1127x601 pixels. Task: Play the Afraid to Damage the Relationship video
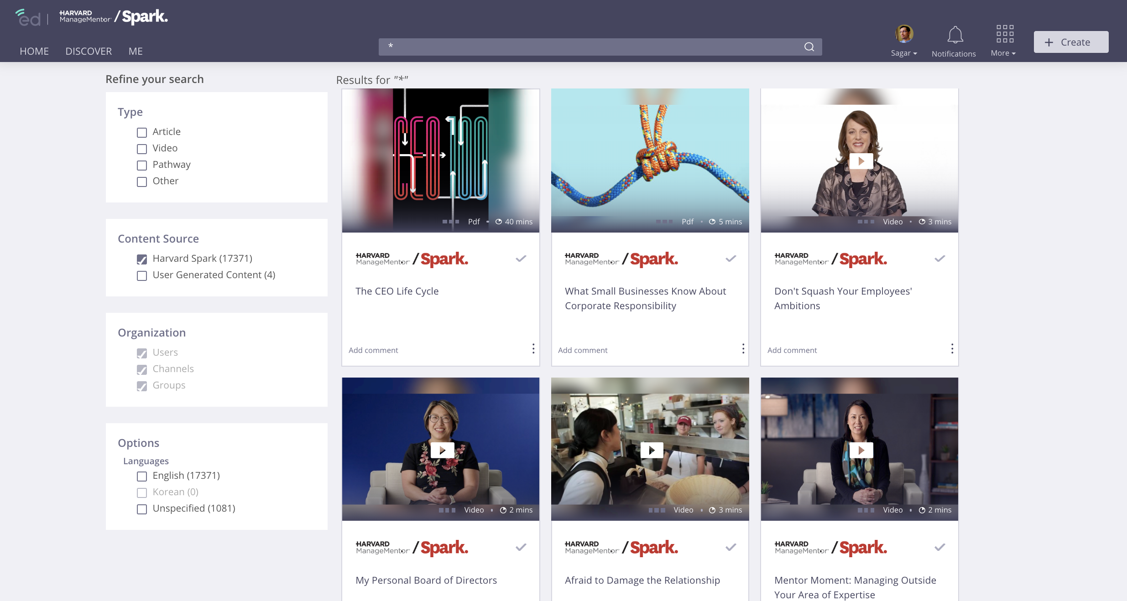651,451
